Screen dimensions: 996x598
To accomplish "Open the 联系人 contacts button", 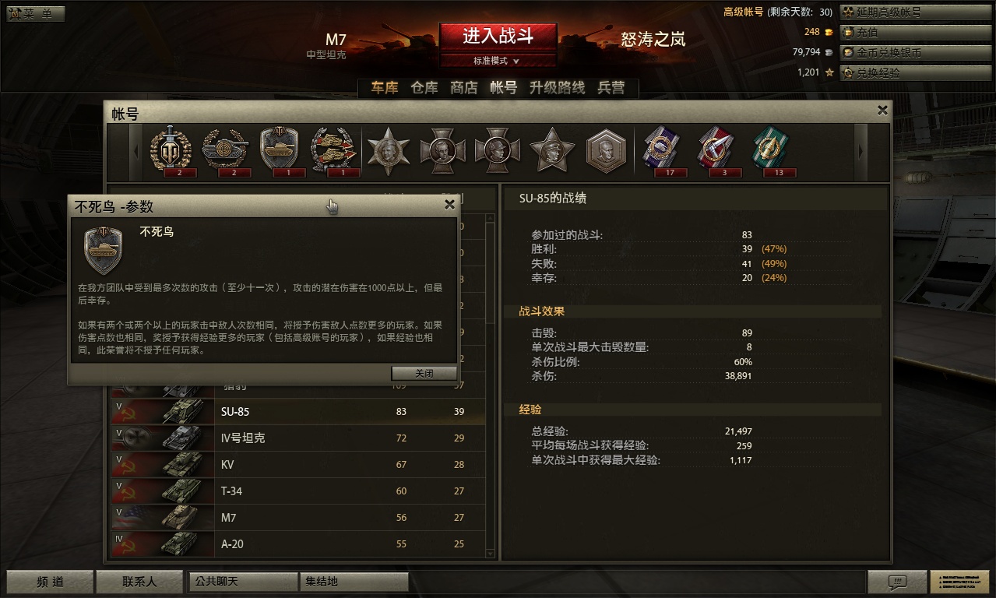I will point(139,582).
